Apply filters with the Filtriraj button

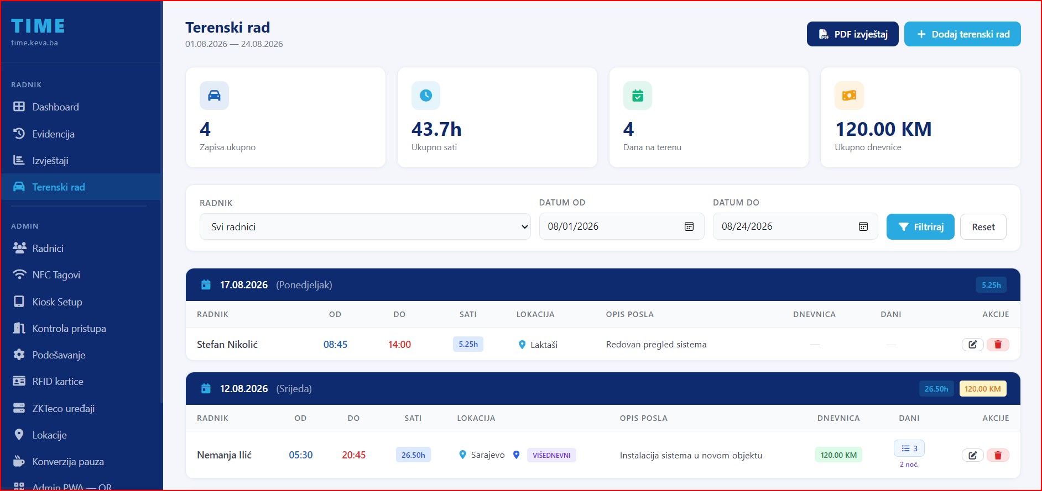click(920, 226)
